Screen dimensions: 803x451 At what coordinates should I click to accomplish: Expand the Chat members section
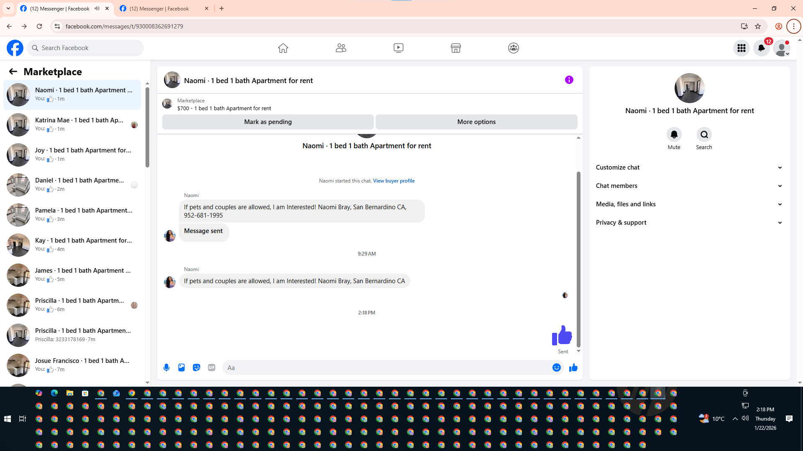690,186
